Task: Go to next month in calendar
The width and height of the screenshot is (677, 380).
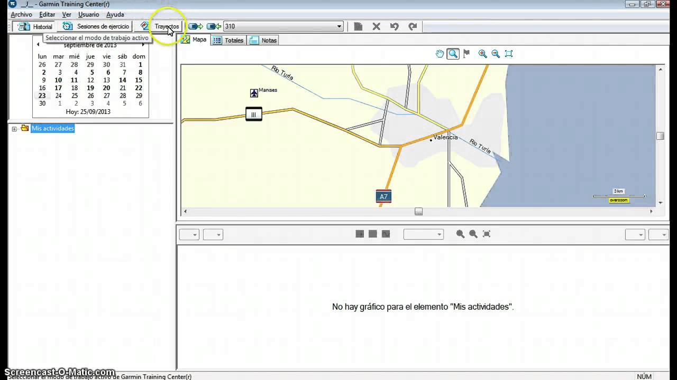Action: (143, 45)
